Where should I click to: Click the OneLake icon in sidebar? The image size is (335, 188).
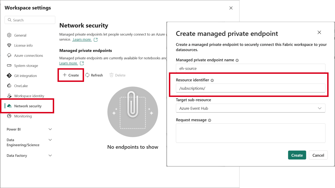(x=9, y=86)
